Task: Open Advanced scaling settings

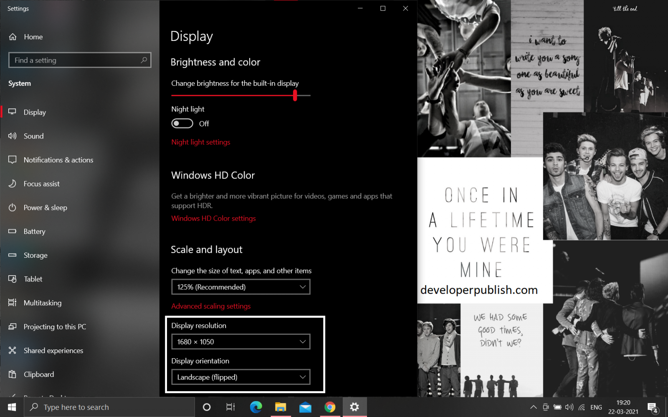Action: 211,306
